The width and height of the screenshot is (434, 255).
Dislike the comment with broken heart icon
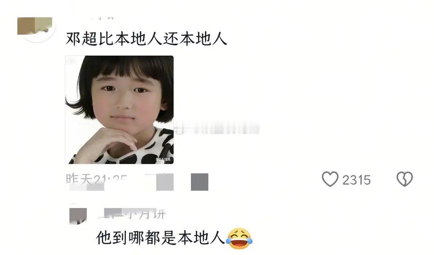405,179
